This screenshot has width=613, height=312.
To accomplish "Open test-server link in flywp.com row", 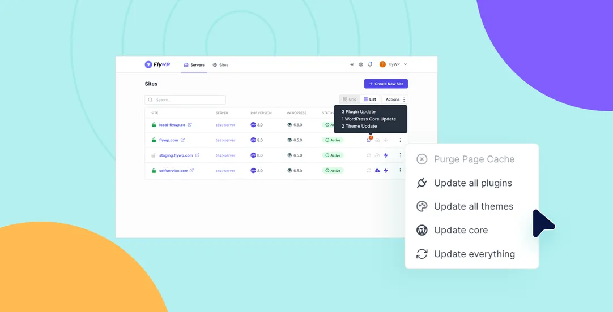I will pyautogui.click(x=225, y=140).
